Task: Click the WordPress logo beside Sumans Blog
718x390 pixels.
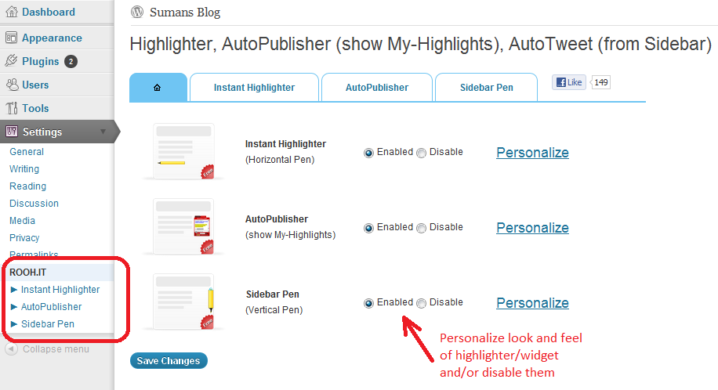Action: (x=137, y=12)
